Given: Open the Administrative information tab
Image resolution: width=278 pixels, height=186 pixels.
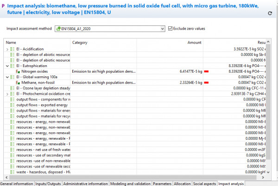Looking at the screenshot, I should [x=85, y=184].
